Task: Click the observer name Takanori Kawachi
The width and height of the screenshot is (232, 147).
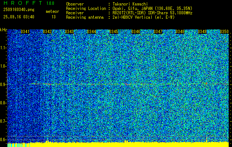Action: [x=130, y=4]
